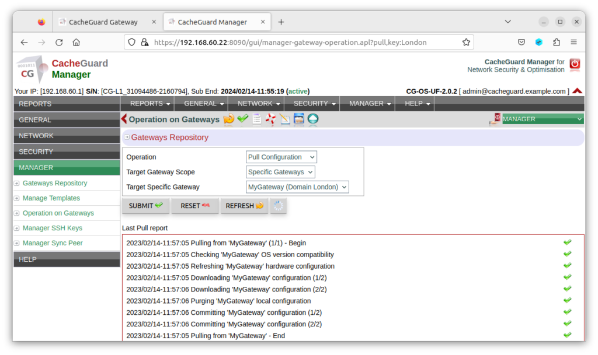Click the notepad with pencil icon in the toolbar
Screen dimensions: 598x355
(285, 119)
